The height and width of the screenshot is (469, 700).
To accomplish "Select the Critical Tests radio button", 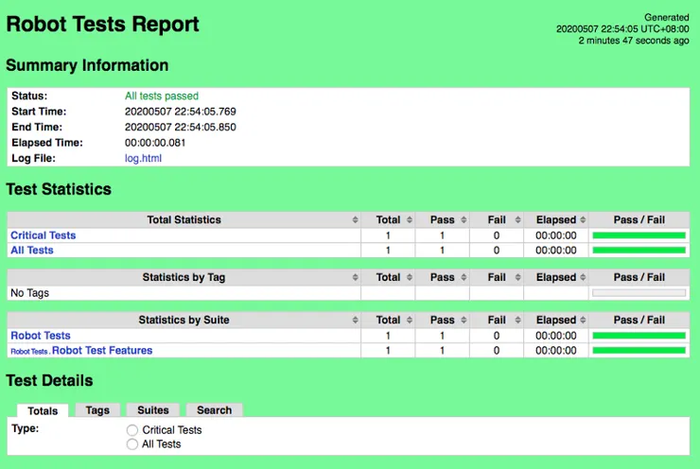I will [132, 430].
